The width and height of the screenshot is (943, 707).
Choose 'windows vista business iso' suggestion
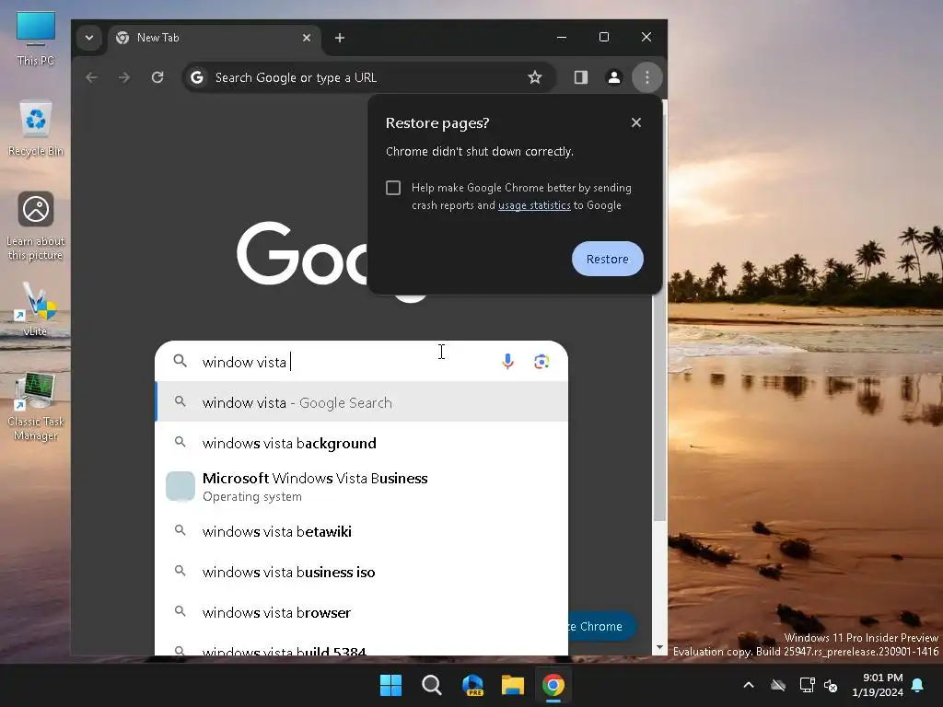(361, 572)
